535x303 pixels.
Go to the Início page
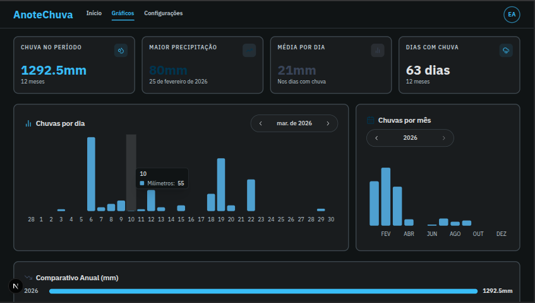[x=94, y=13]
